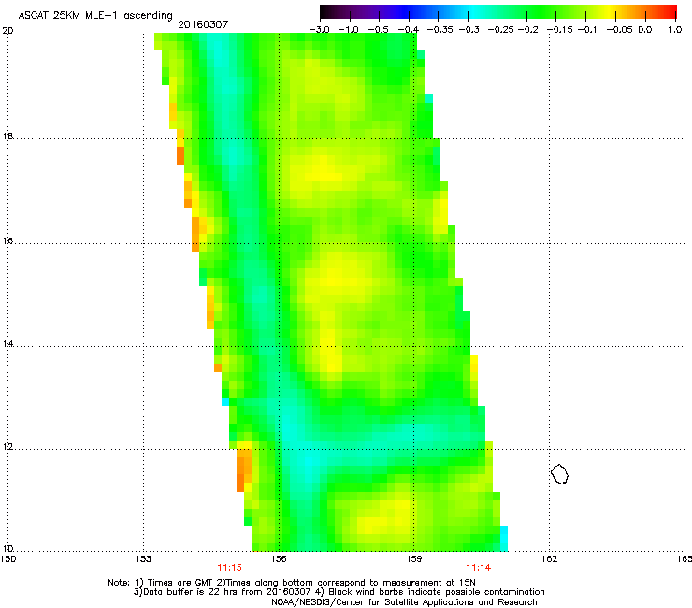Viewport: 692px width, 608px height.
Task: Click the -3.0 color scale label
Action: 319,30
